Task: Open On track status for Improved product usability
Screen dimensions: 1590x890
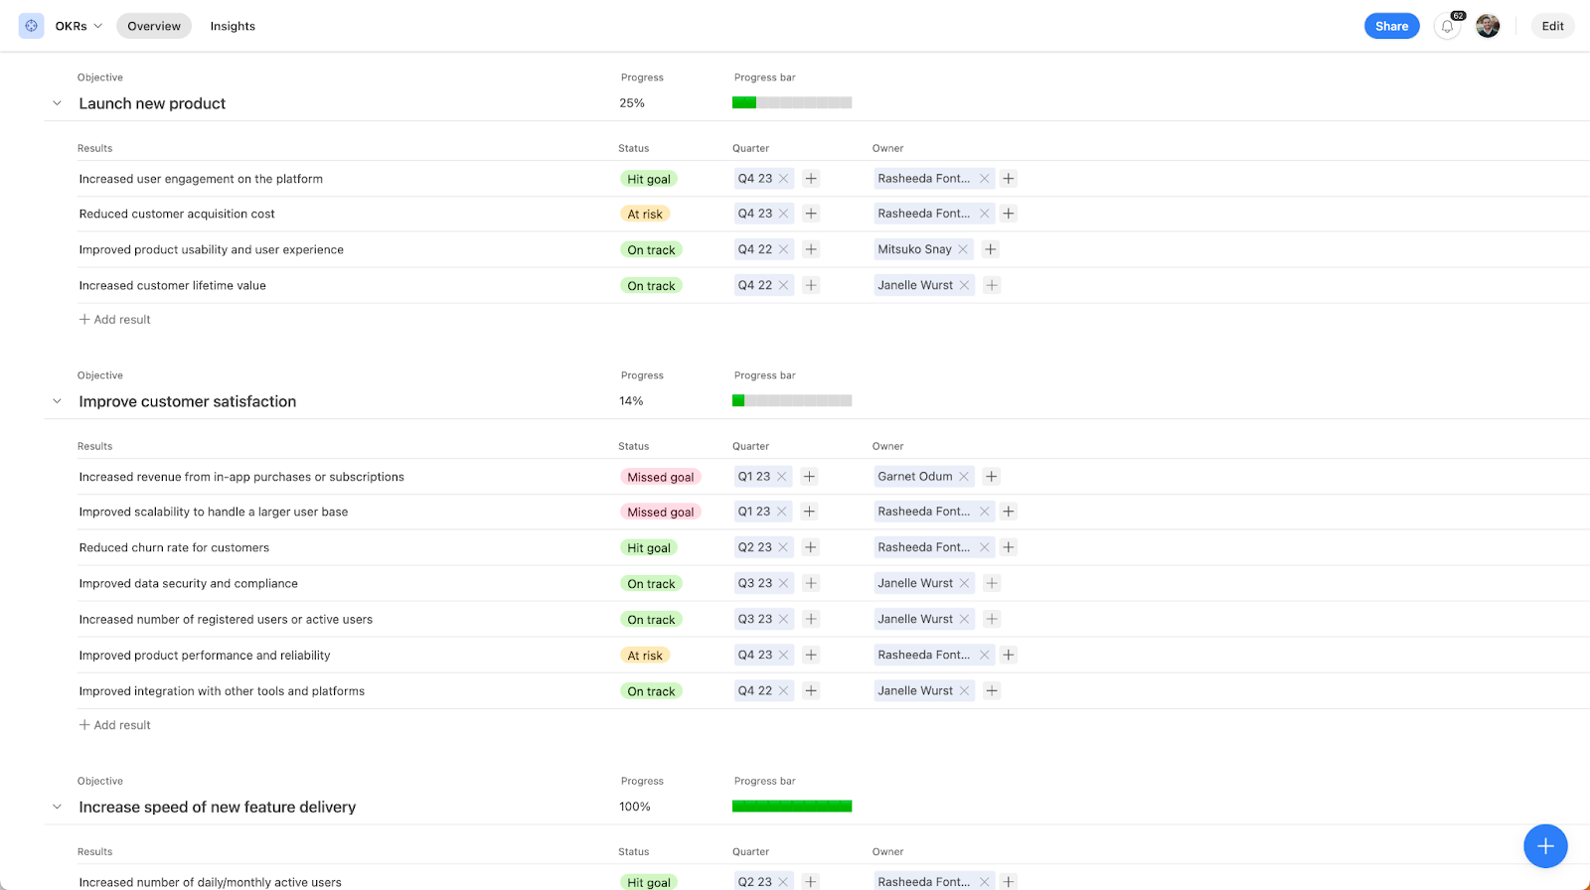Action: pyautogui.click(x=651, y=249)
